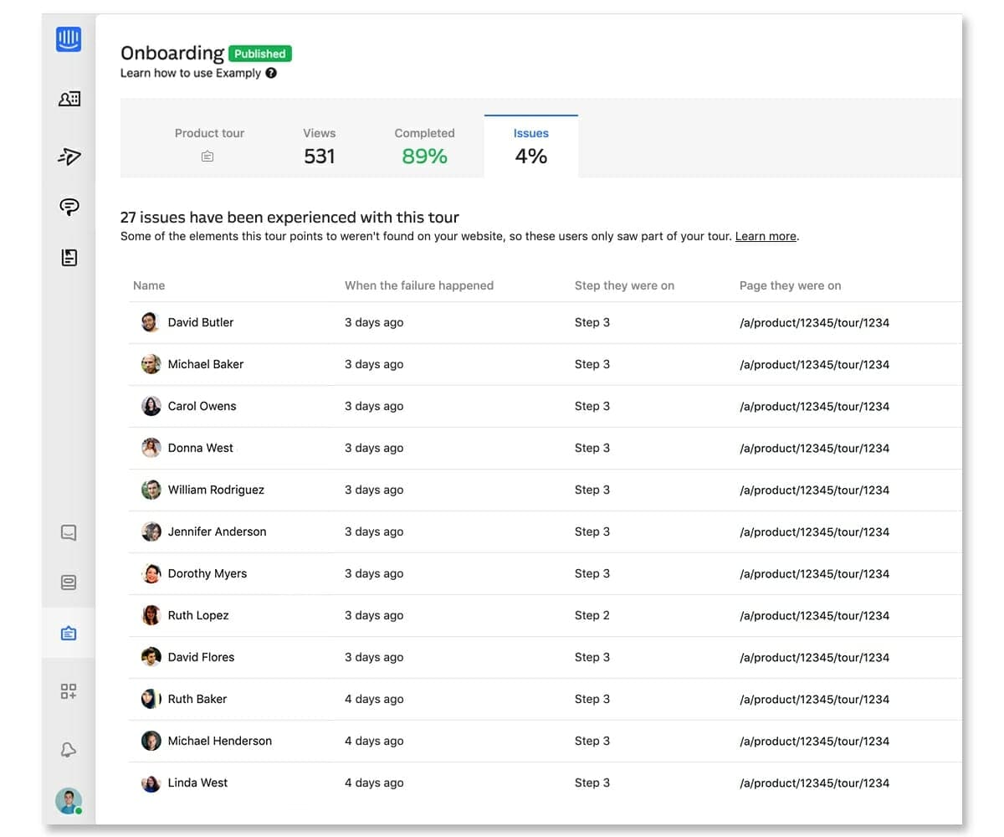The width and height of the screenshot is (1004, 837).
Task: Click Step 2 in Ruth Lopez's row
Action: pyautogui.click(x=592, y=615)
